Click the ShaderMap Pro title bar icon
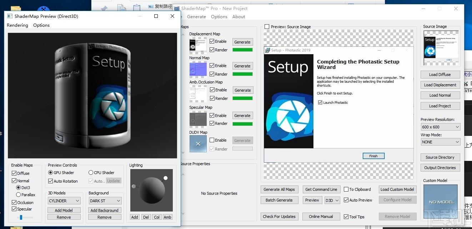 tap(177, 9)
